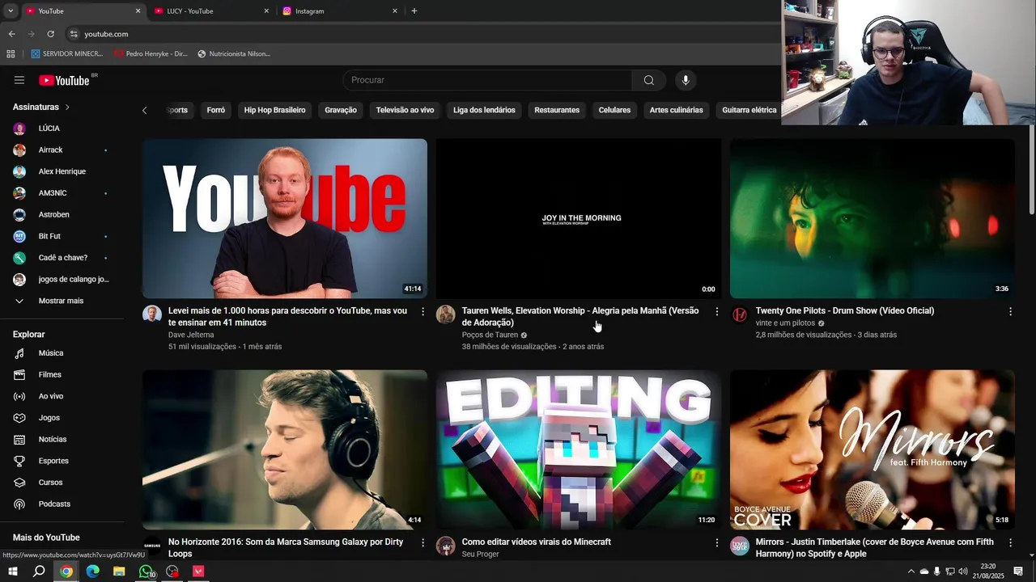Open Dave Jeltema channel avatar
This screenshot has height=582, width=1036.
(152, 314)
